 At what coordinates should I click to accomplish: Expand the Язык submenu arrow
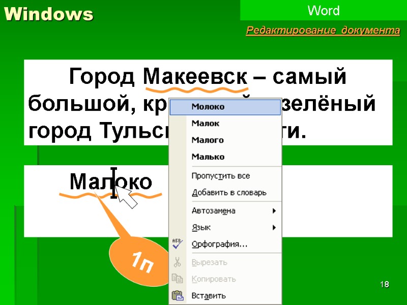(274, 228)
